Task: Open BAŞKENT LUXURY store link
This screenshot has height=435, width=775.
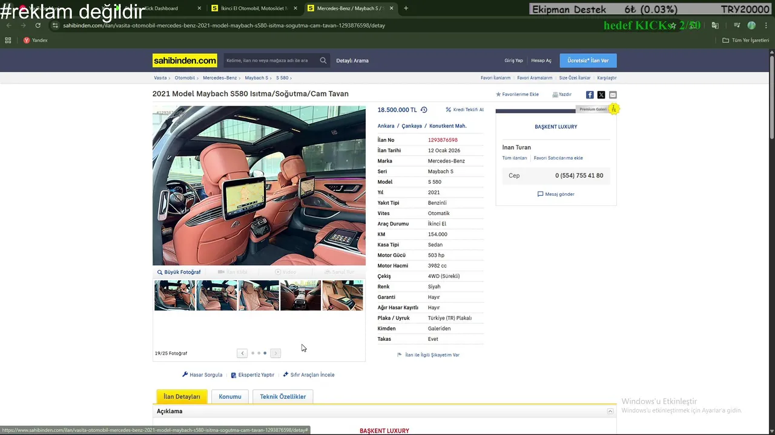Action: [556, 127]
